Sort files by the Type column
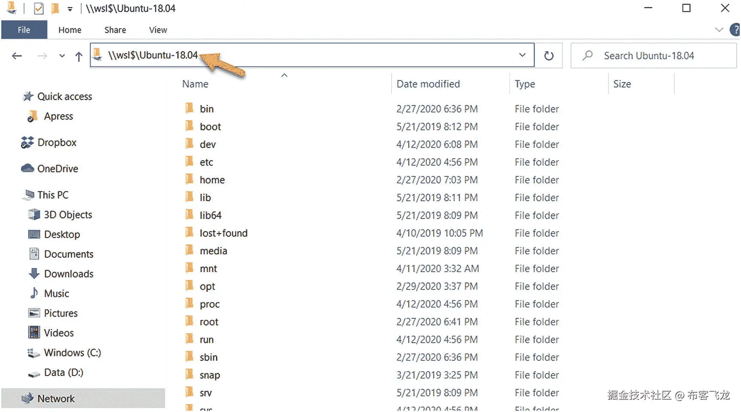The height and width of the screenshot is (412, 741). coord(525,84)
